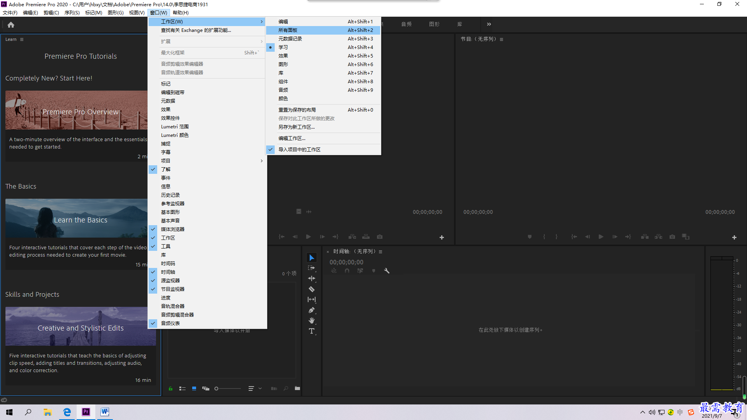This screenshot has height=420, width=747.
Task: Open the Lumetri 颜色 panel entry
Action: click(207, 135)
